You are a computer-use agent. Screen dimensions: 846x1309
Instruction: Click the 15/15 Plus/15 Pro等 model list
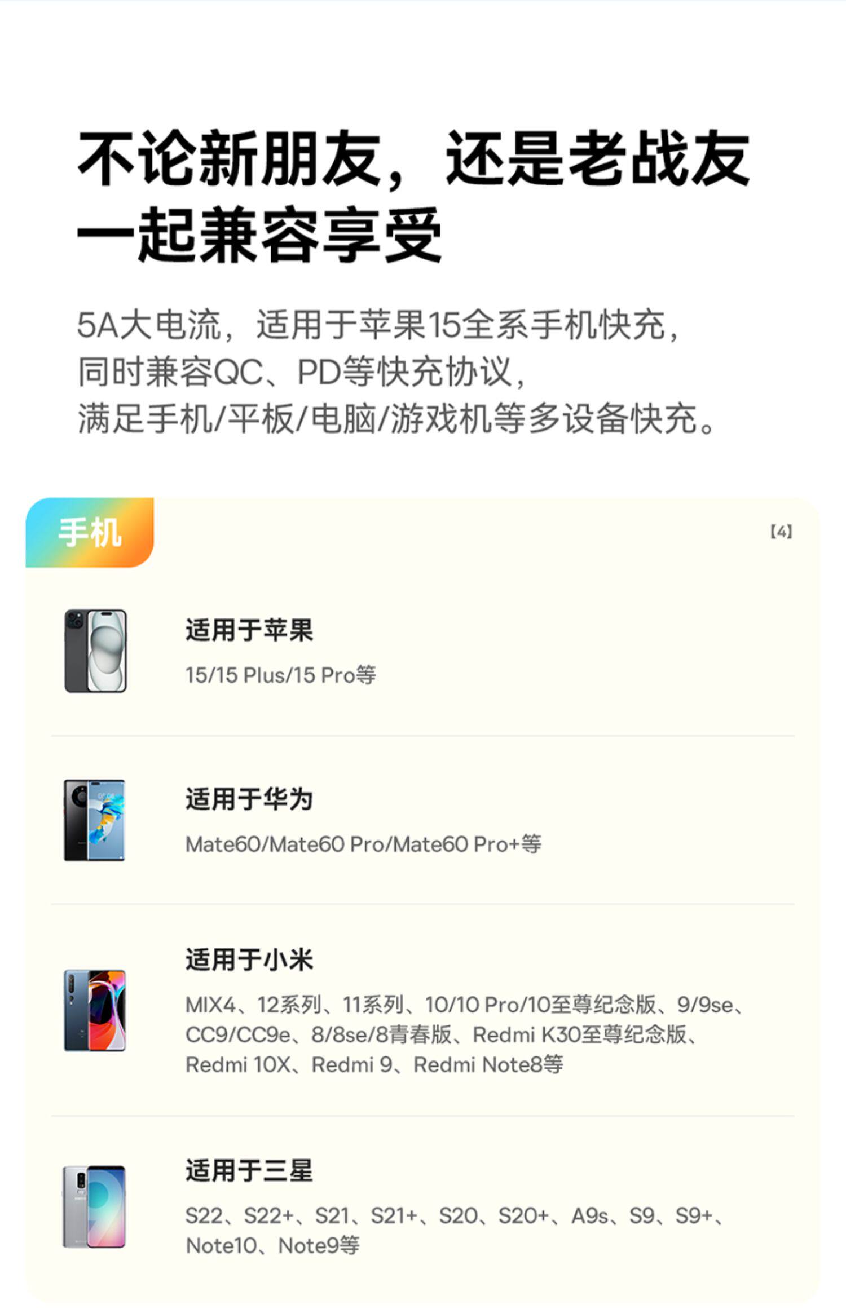(x=281, y=675)
